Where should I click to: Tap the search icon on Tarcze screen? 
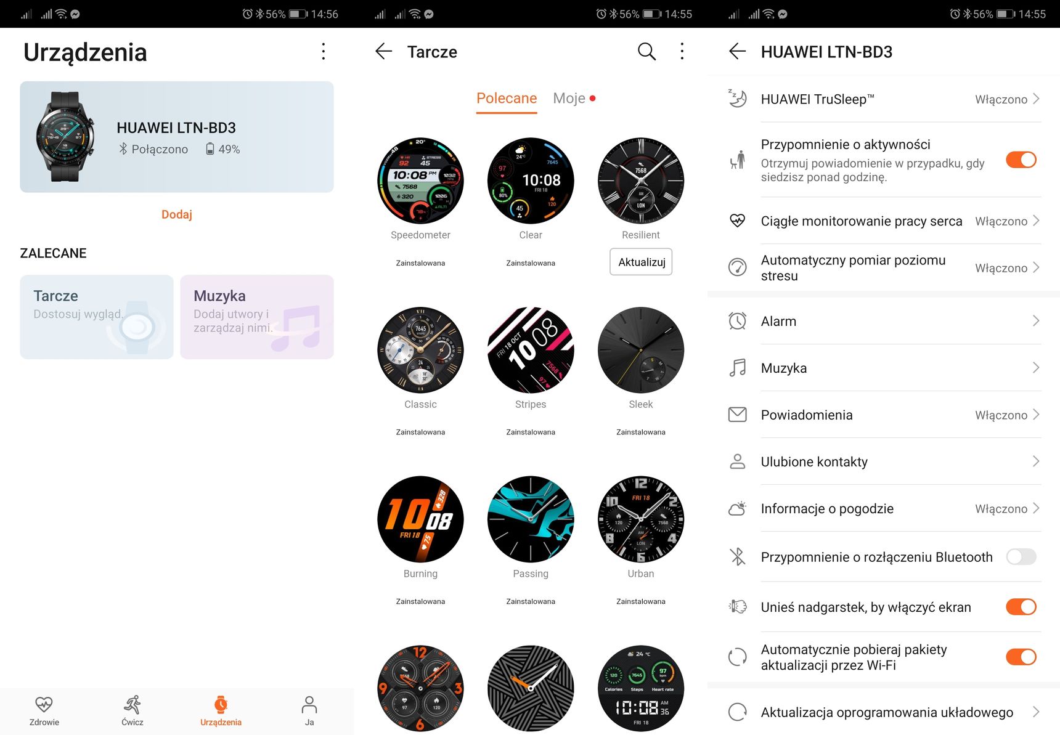(x=646, y=52)
